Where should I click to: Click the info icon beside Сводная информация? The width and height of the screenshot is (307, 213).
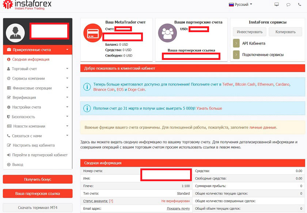[9, 59]
